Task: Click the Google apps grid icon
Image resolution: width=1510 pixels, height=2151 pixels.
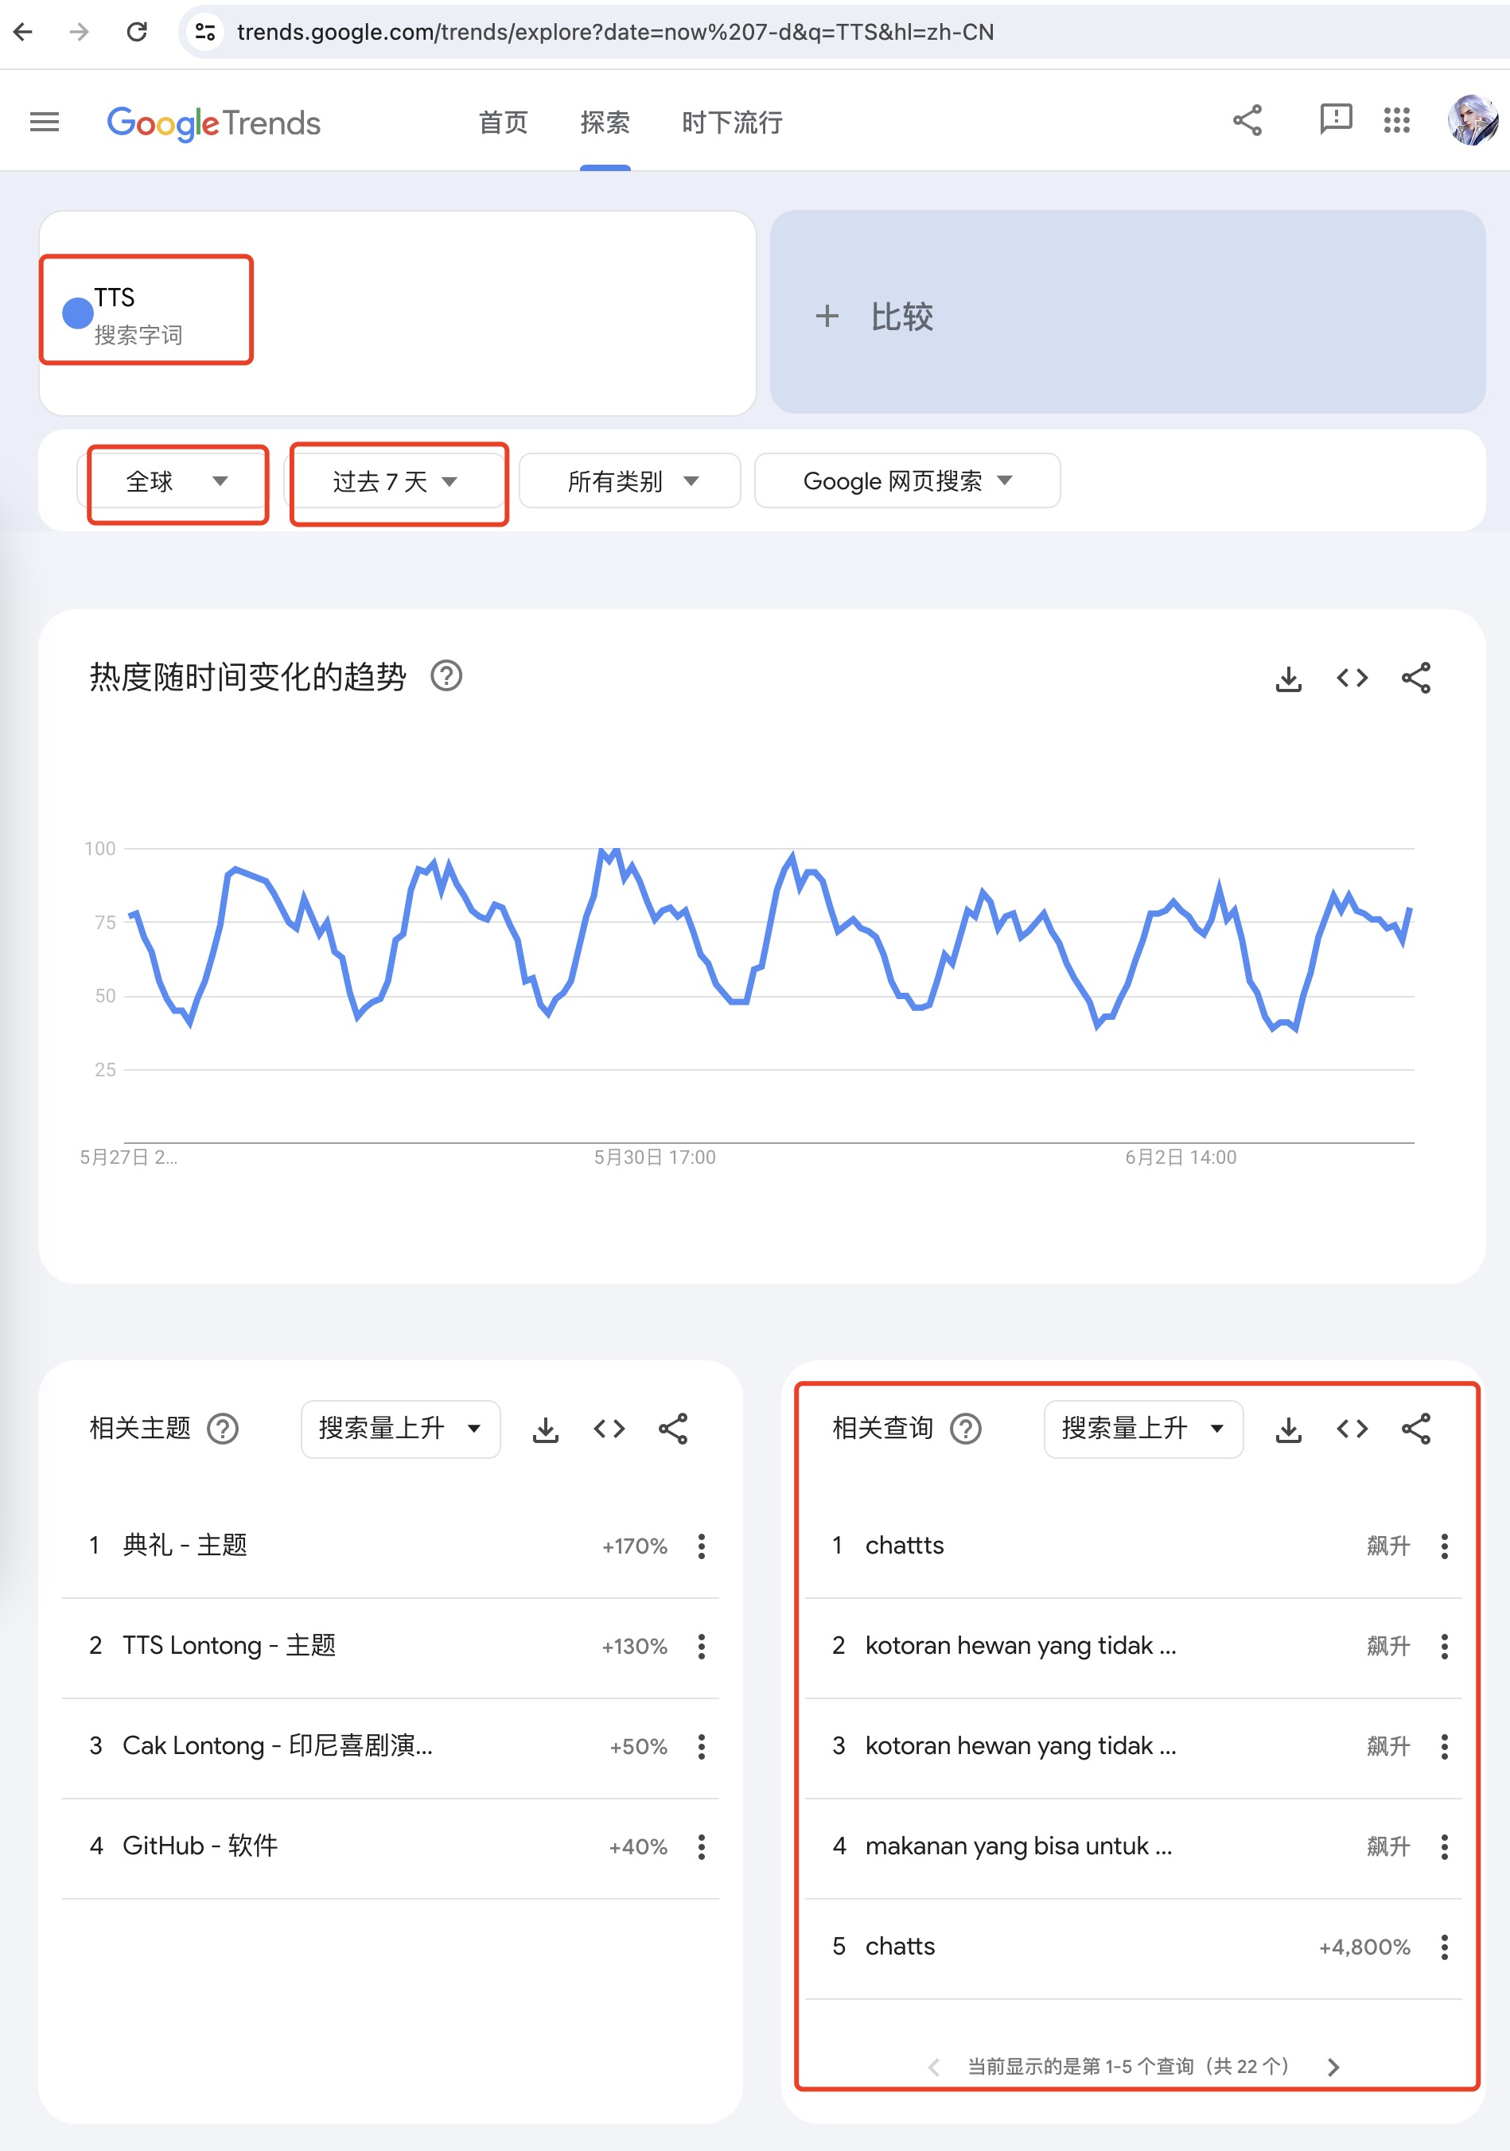Action: (x=1397, y=120)
